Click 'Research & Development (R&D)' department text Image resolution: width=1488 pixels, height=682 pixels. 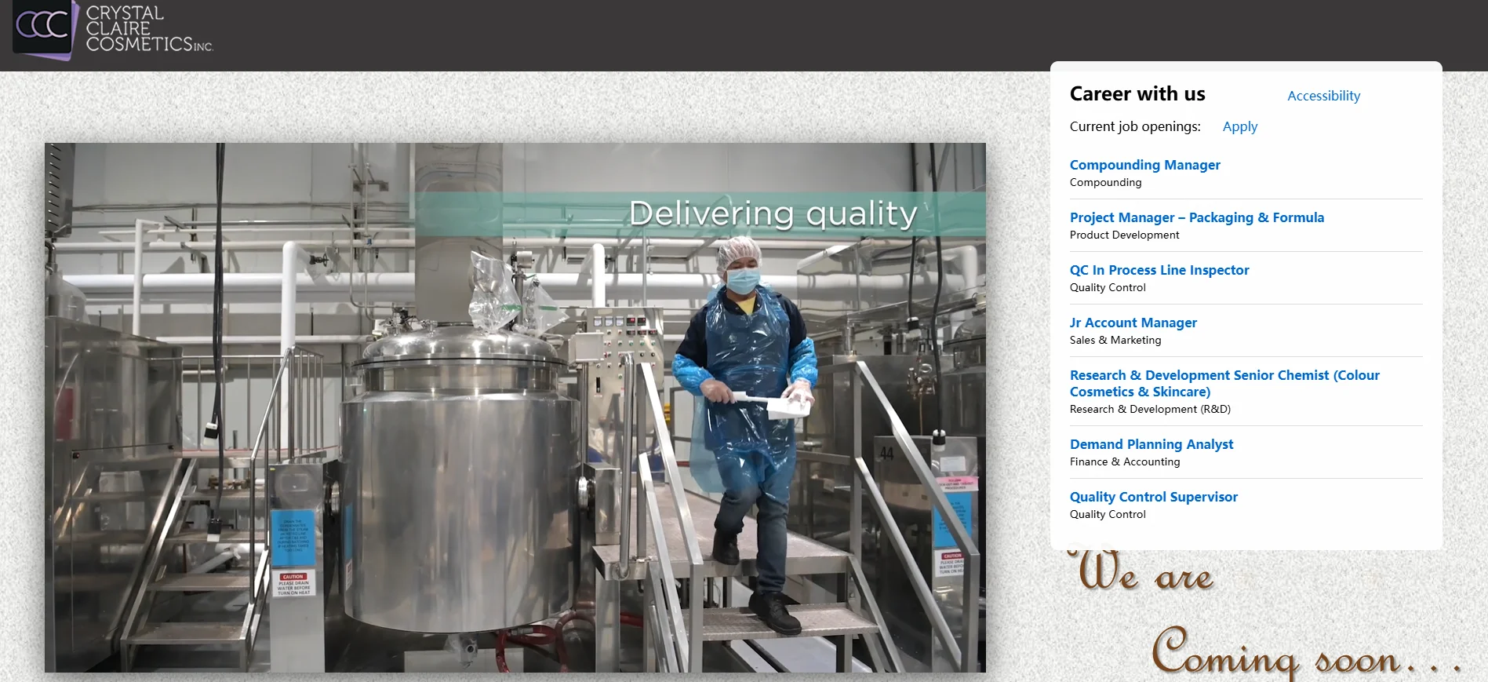click(1150, 409)
